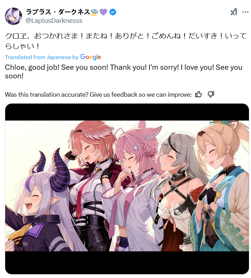
Task: Click the purple heart emoji beside the name
Action: [x=103, y=12]
